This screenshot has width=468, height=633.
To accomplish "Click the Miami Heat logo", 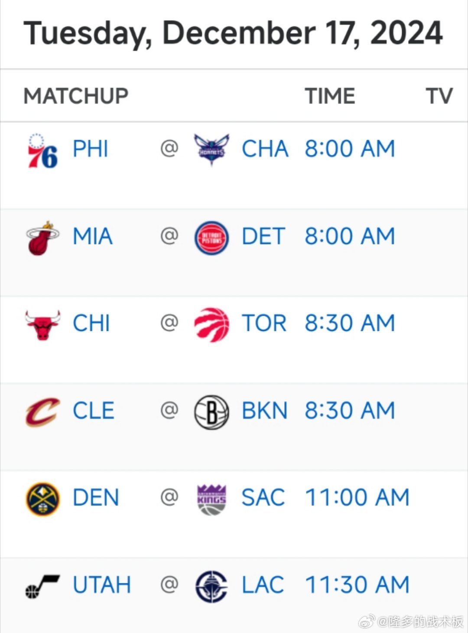I will (x=42, y=238).
